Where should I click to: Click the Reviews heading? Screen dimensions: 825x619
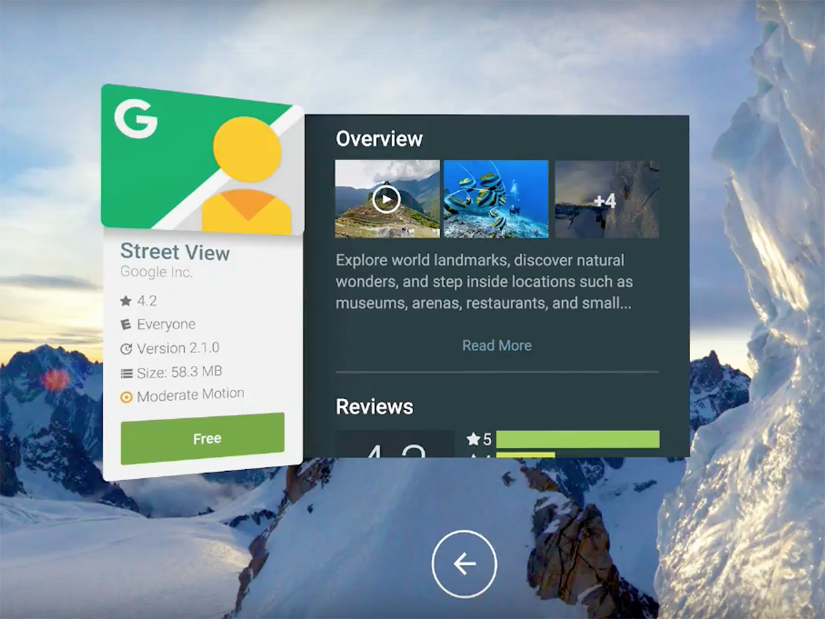(375, 406)
